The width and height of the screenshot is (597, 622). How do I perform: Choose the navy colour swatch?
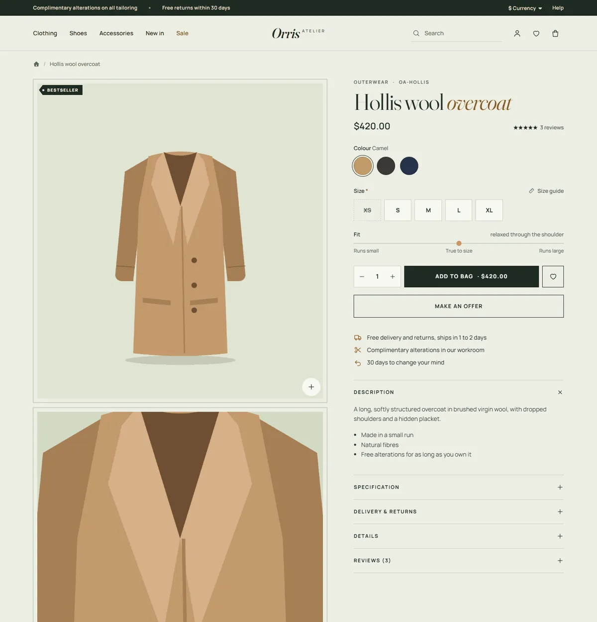click(409, 166)
